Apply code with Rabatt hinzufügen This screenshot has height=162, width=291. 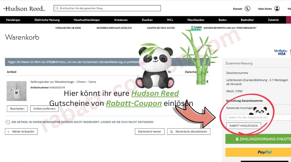pos(243,125)
